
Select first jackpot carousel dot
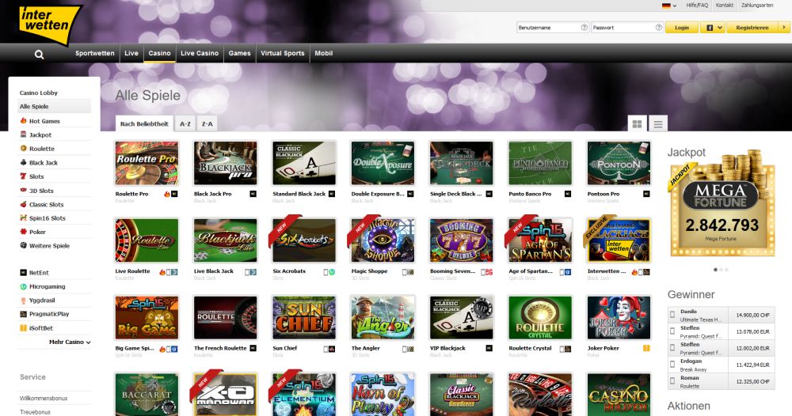point(715,270)
